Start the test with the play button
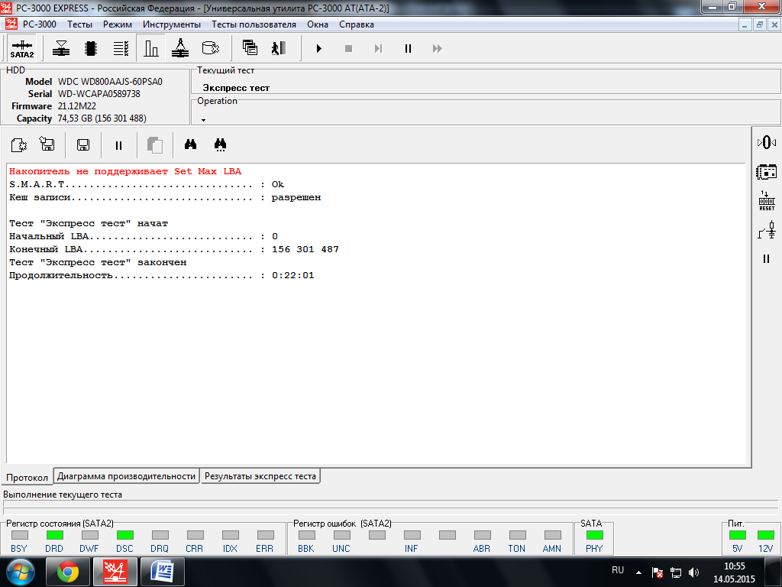The image size is (782, 587). 318,48
